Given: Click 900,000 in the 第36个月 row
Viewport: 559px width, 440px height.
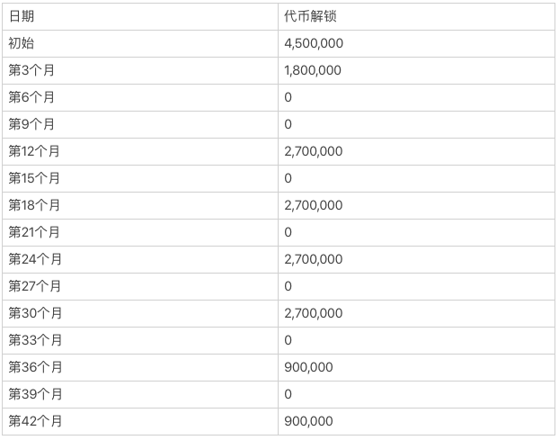Looking at the screenshot, I should click(308, 367).
